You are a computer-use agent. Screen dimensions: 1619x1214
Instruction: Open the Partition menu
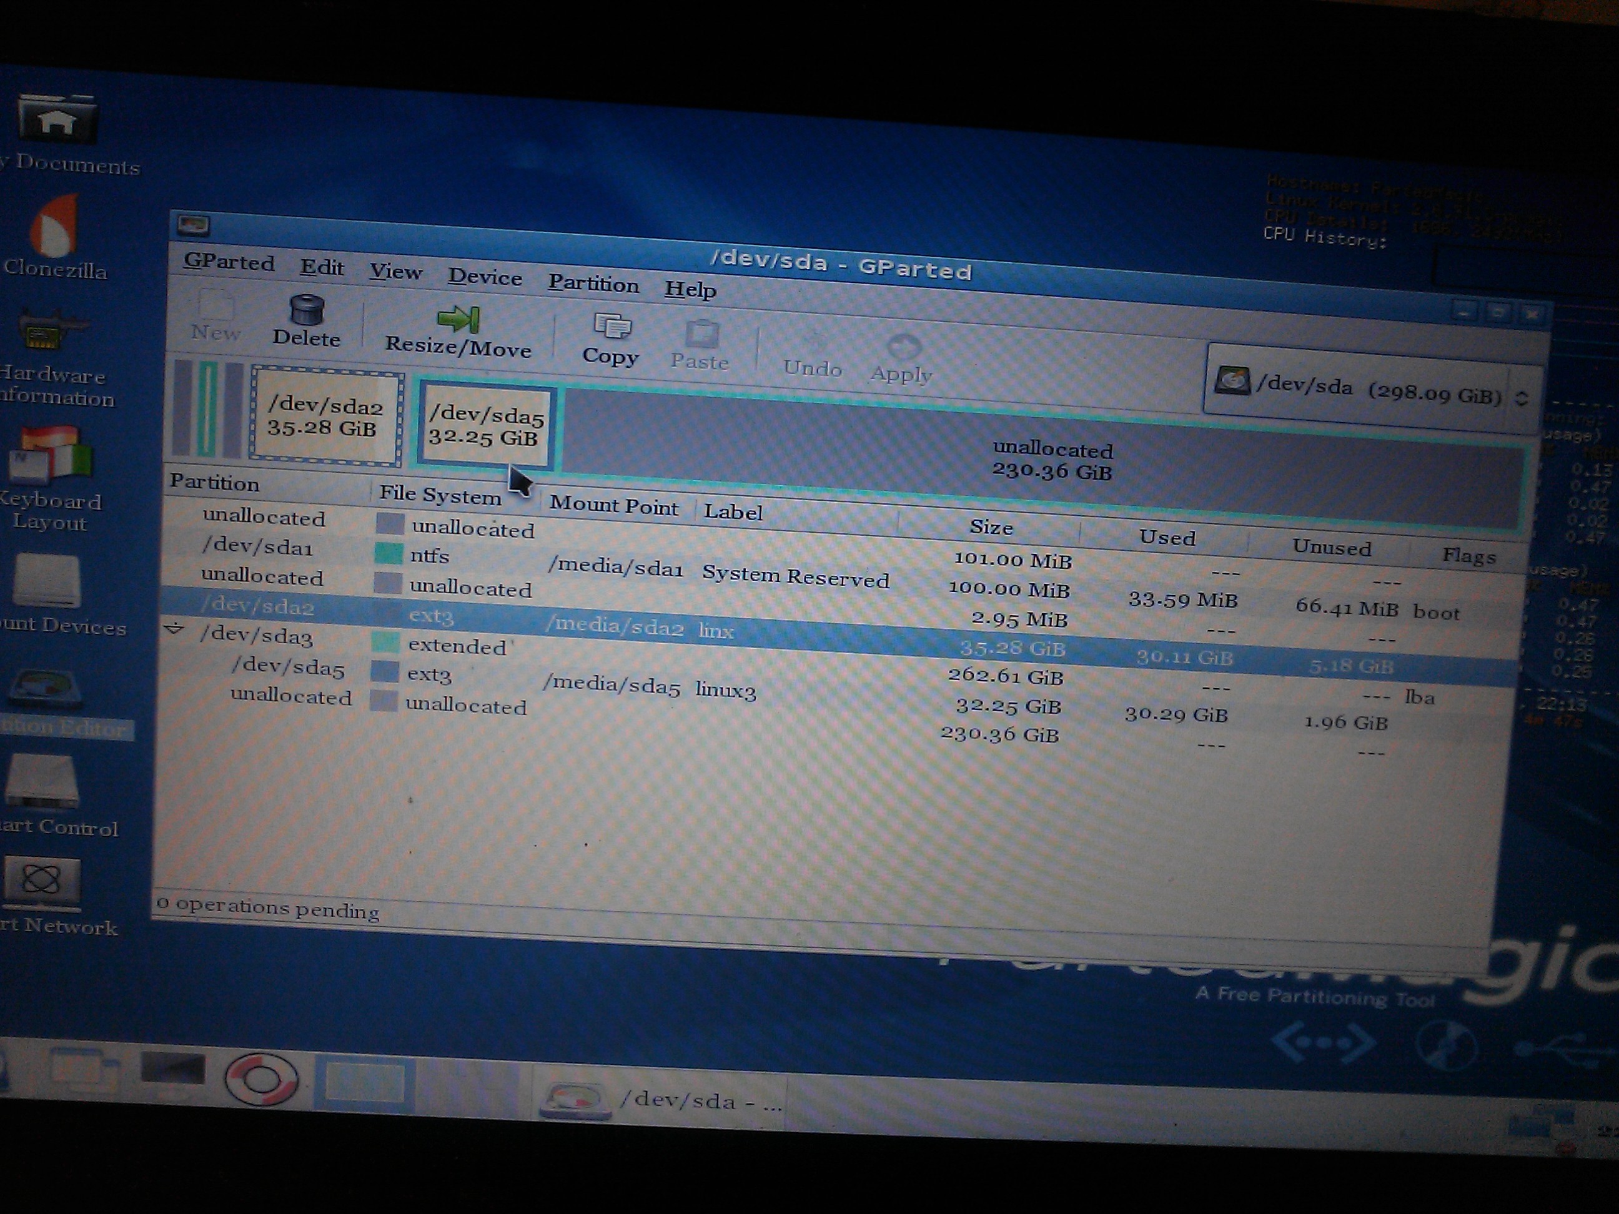point(593,284)
